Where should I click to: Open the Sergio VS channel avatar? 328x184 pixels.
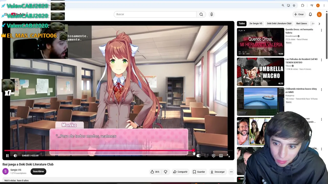(x=5, y=171)
